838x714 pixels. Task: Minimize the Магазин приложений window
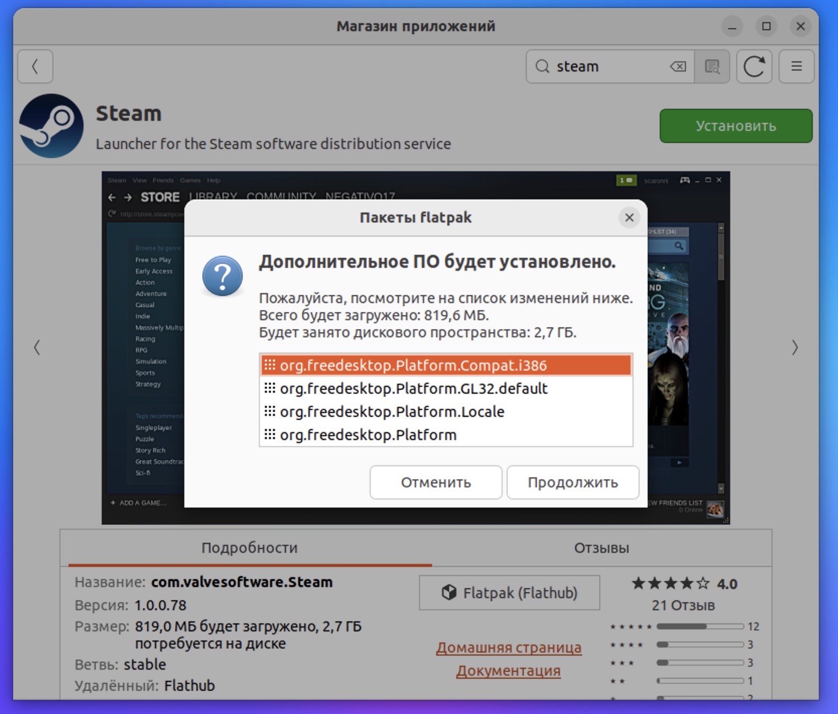[x=732, y=26]
